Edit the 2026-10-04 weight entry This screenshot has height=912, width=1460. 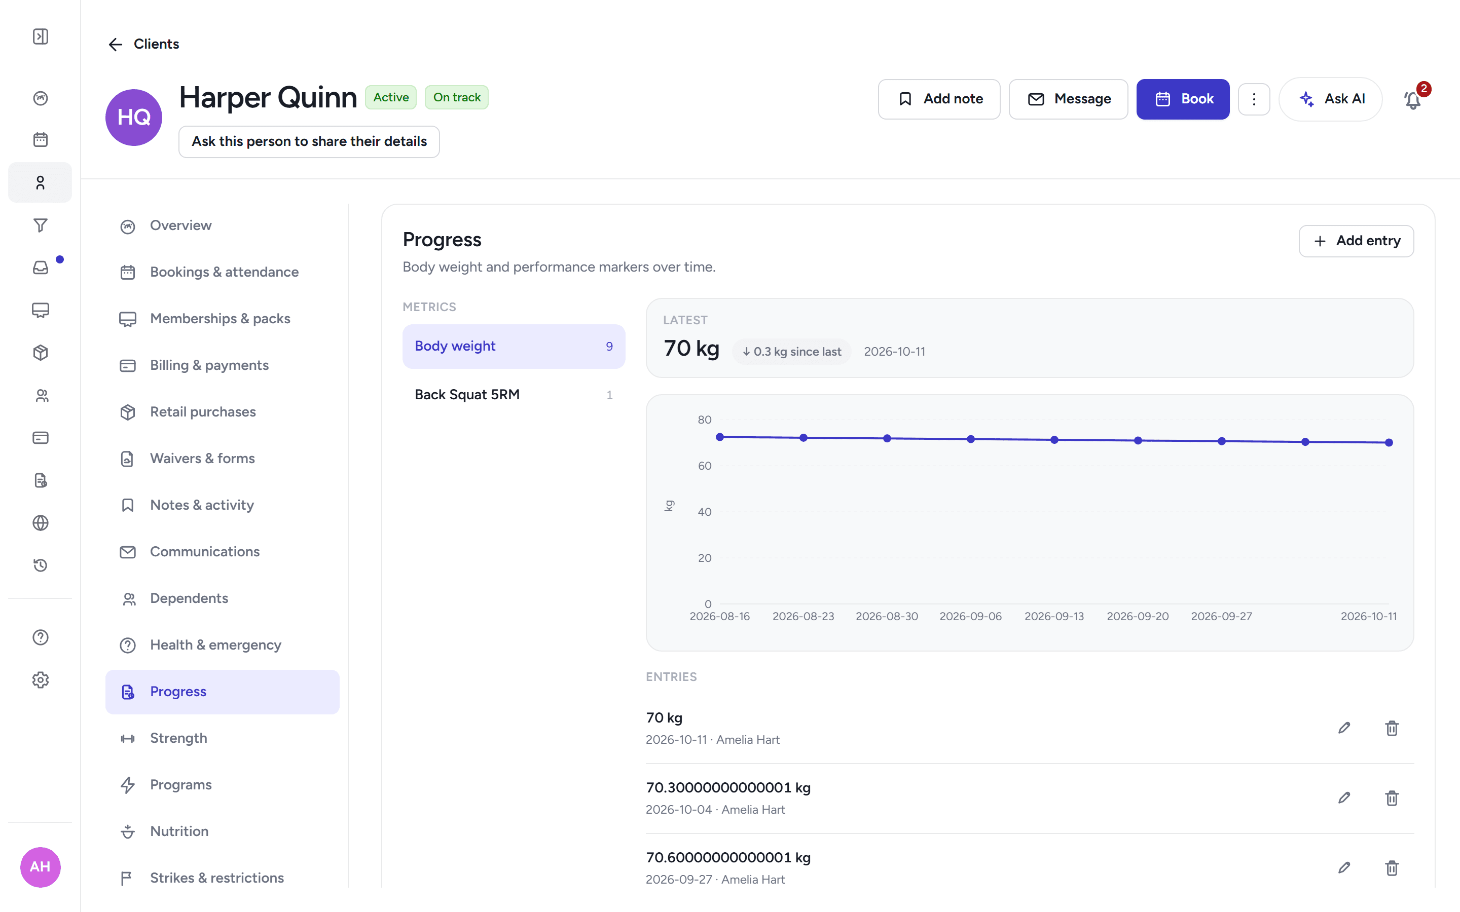1344,798
